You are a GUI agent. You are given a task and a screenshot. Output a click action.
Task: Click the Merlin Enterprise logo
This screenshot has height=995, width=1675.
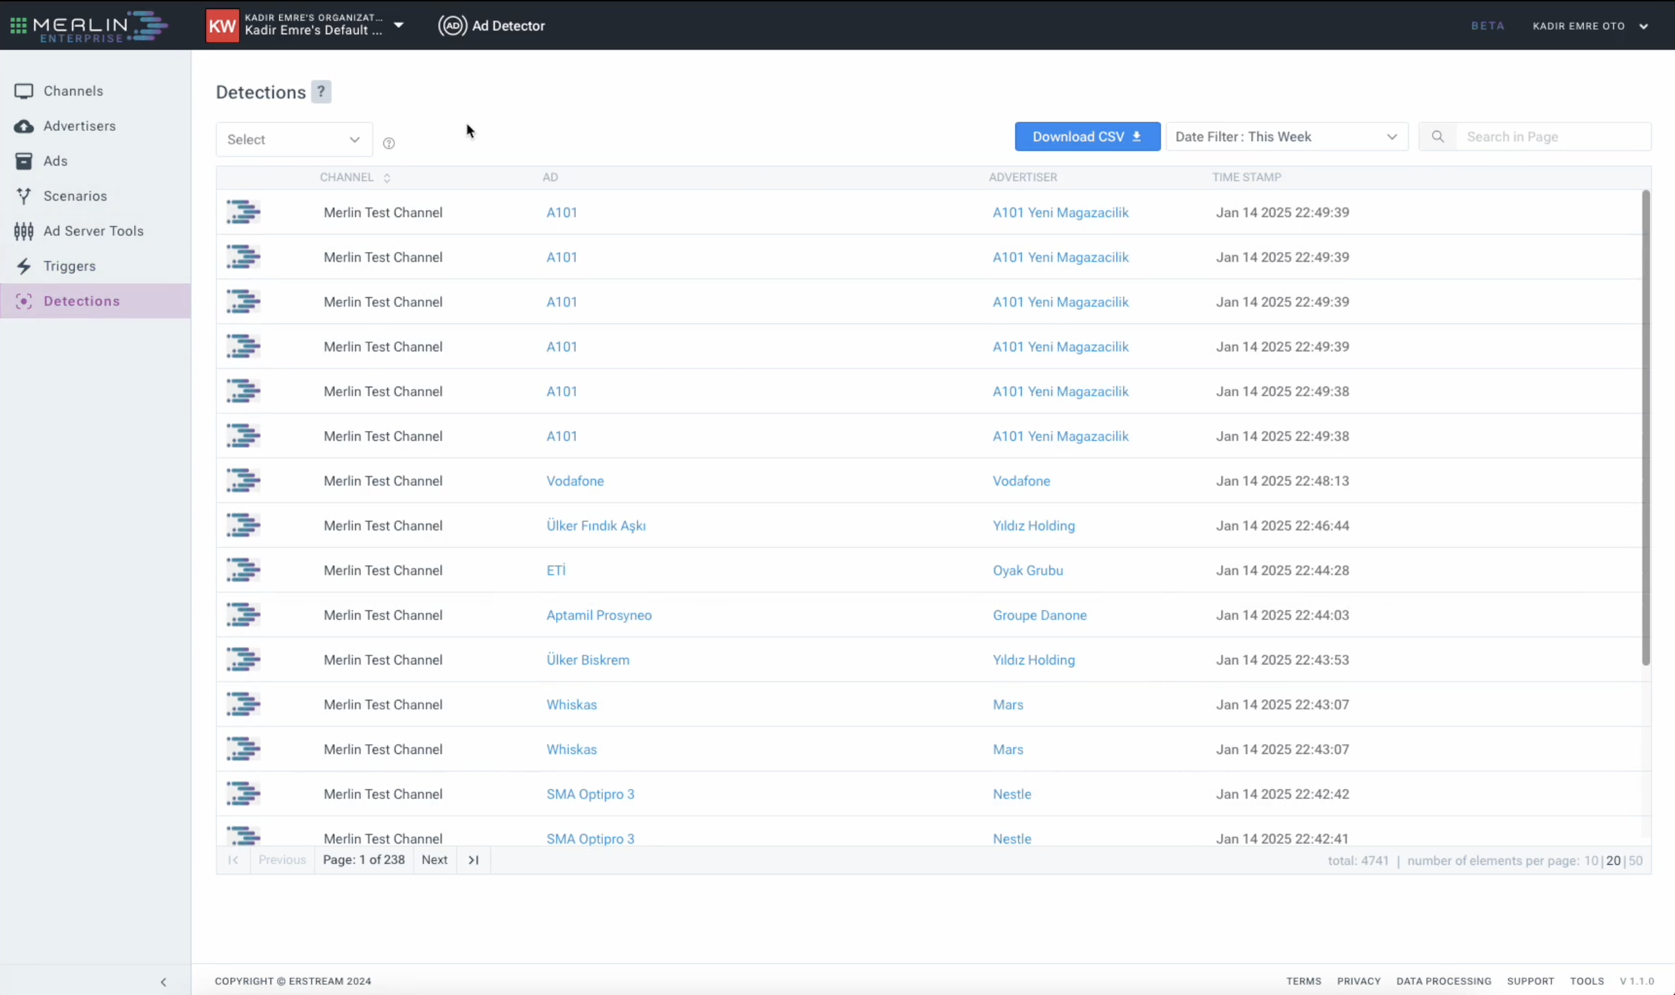pyautogui.click(x=100, y=27)
